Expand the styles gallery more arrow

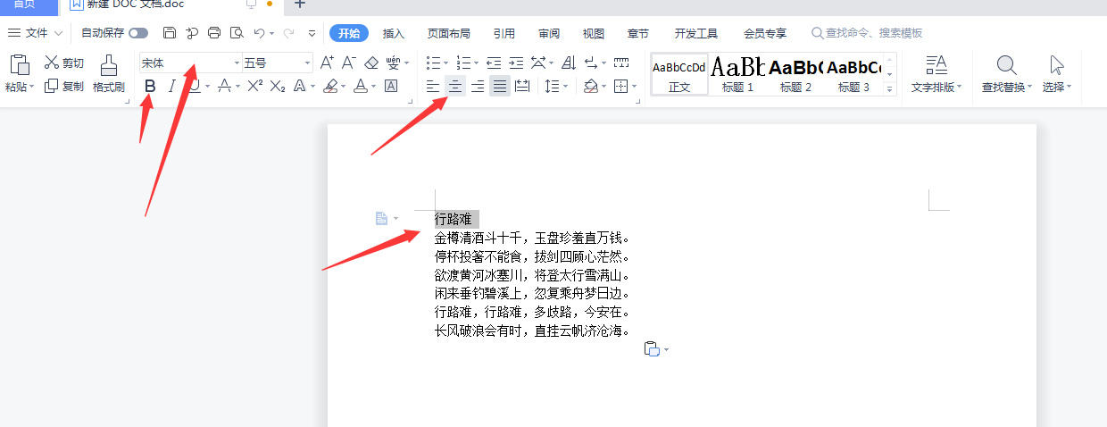tap(889, 89)
